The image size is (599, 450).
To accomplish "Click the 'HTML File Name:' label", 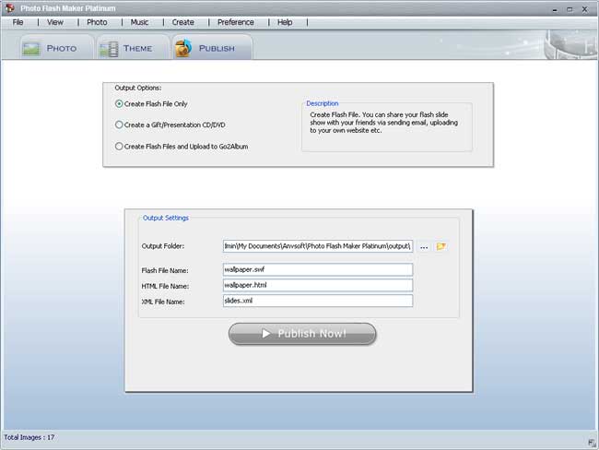I will pos(165,287).
